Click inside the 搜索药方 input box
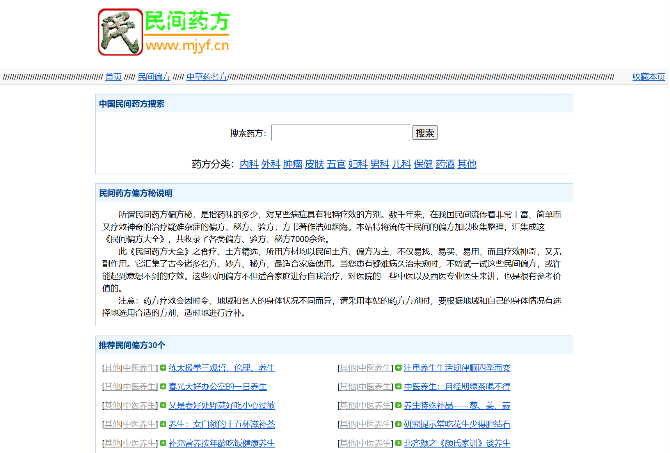670x453 pixels. pyautogui.click(x=340, y=132)
